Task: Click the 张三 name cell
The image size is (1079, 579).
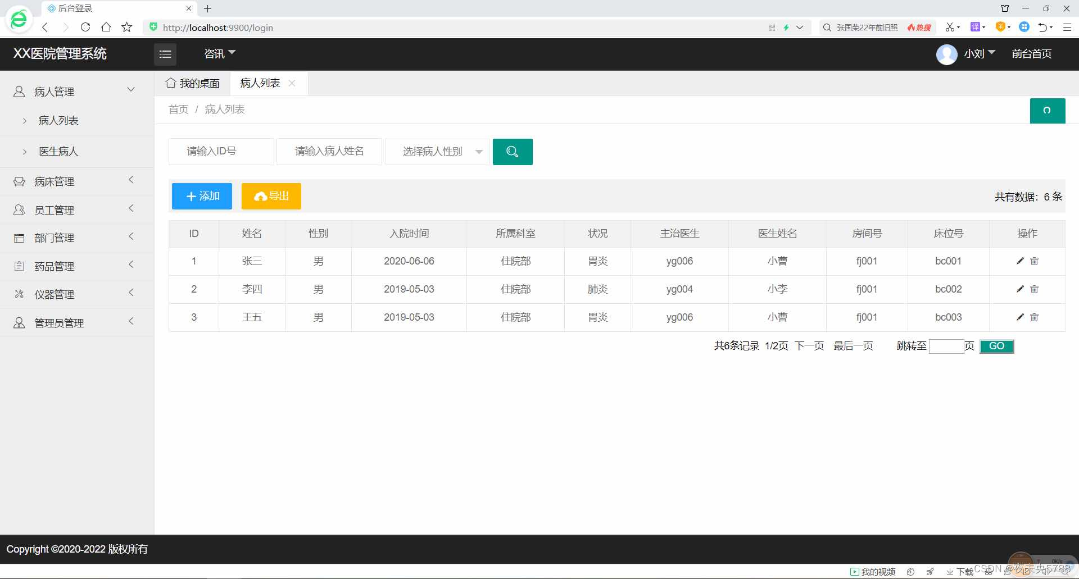Action: [x=252, y=261]
